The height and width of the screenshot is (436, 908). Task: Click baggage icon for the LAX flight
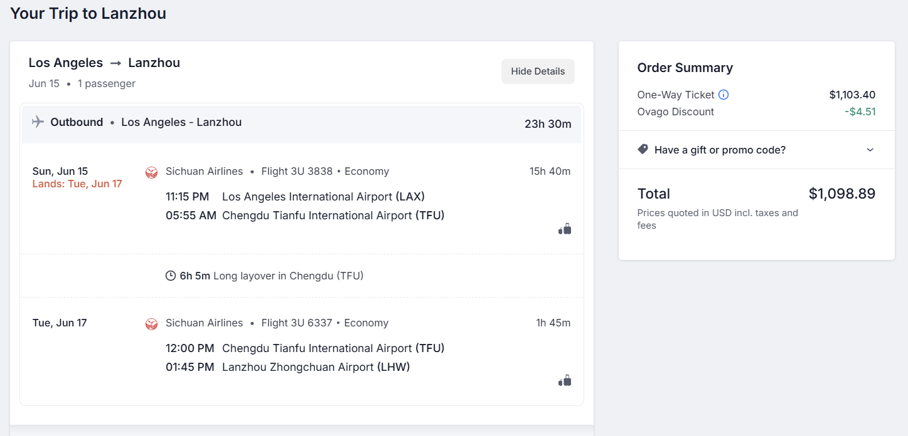tap(565, 229)
